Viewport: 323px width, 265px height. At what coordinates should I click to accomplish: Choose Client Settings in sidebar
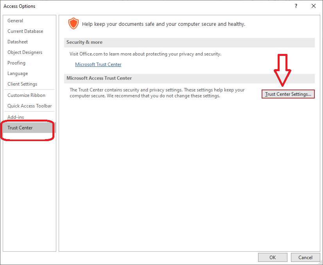tap(22, 84)
